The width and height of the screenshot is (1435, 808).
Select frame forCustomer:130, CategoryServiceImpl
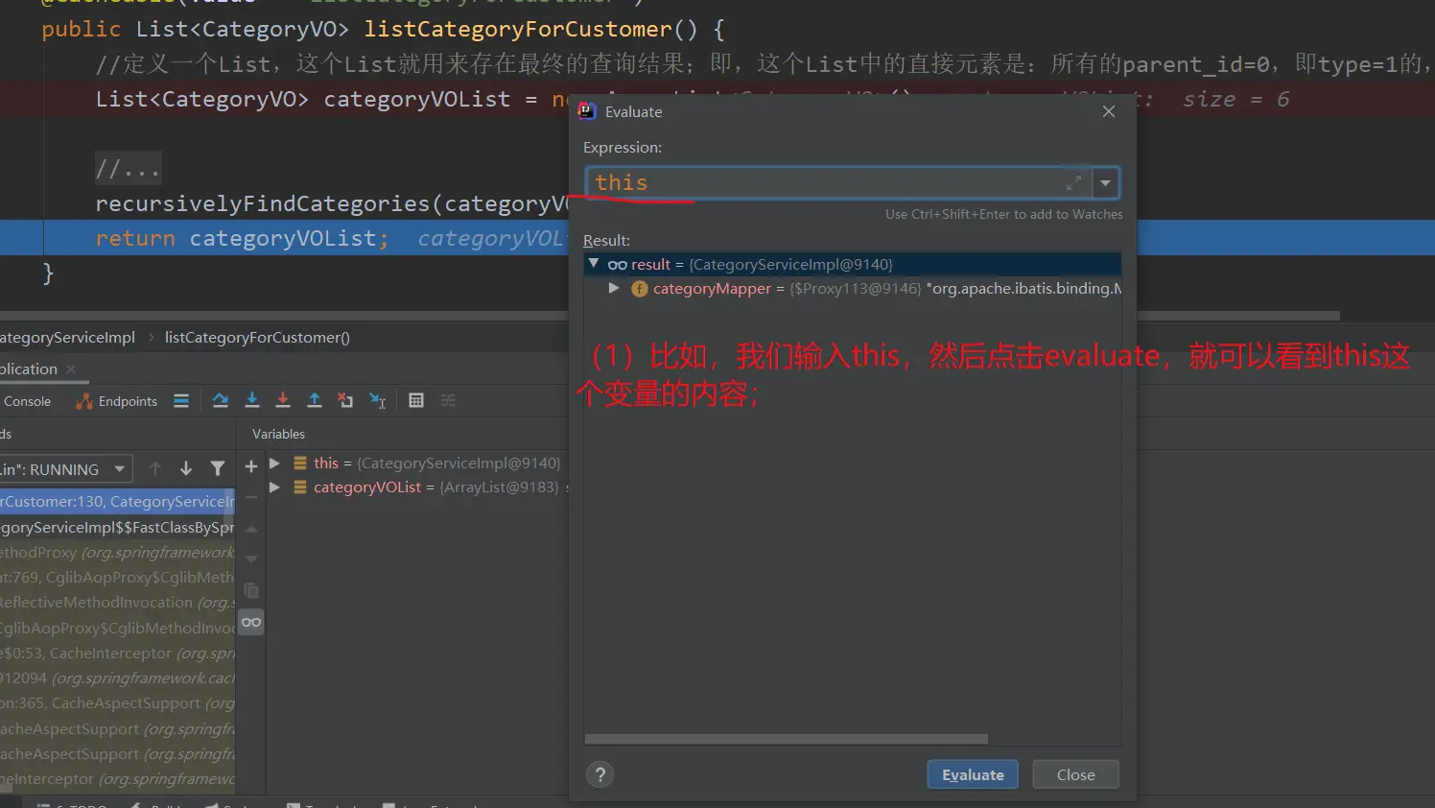pyautogui.click(x=117, y=502)
